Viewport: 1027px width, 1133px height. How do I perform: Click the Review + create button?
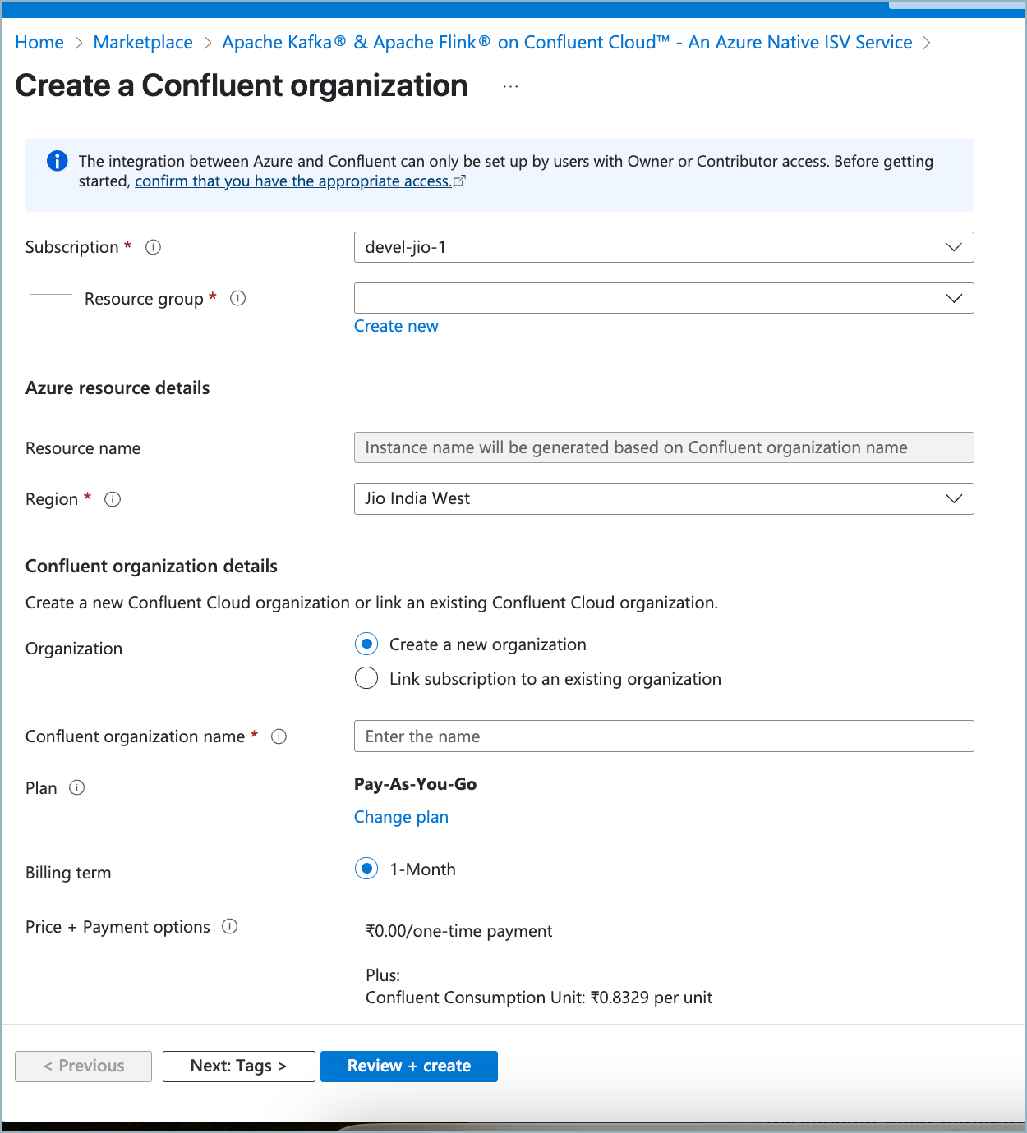click(408, 1066)
